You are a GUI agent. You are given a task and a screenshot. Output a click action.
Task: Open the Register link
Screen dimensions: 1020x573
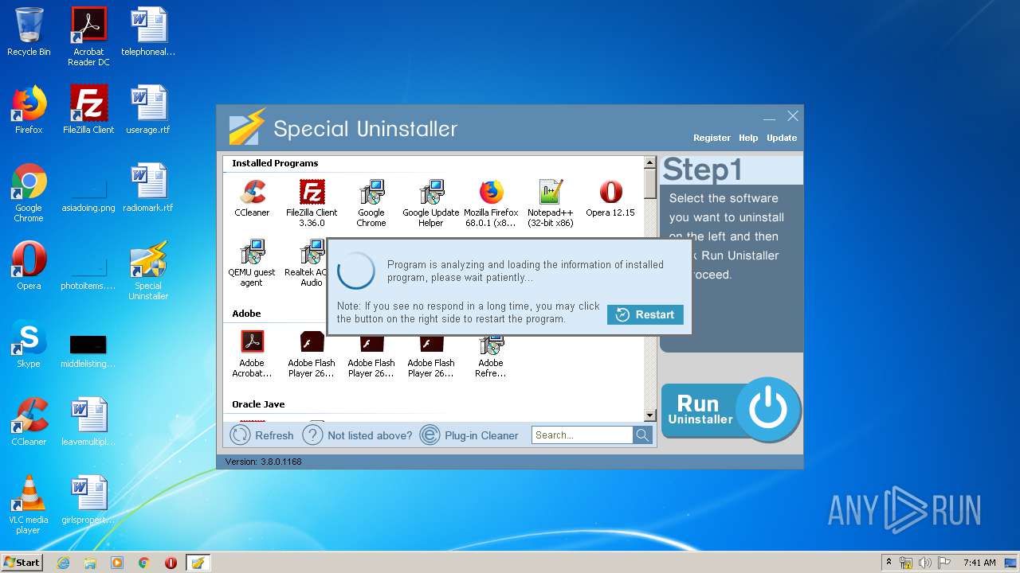click(x=712, y=138)
